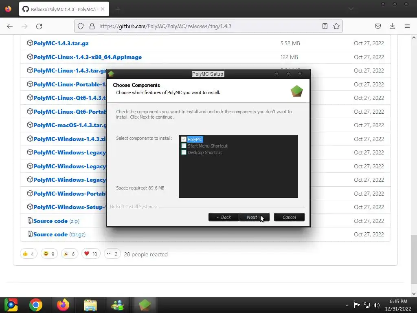Close the Release PolyMC 1.4.3 tab
The height and width of the screenshot is (313, 417).
pyautogui.click(x=103, y=9)
